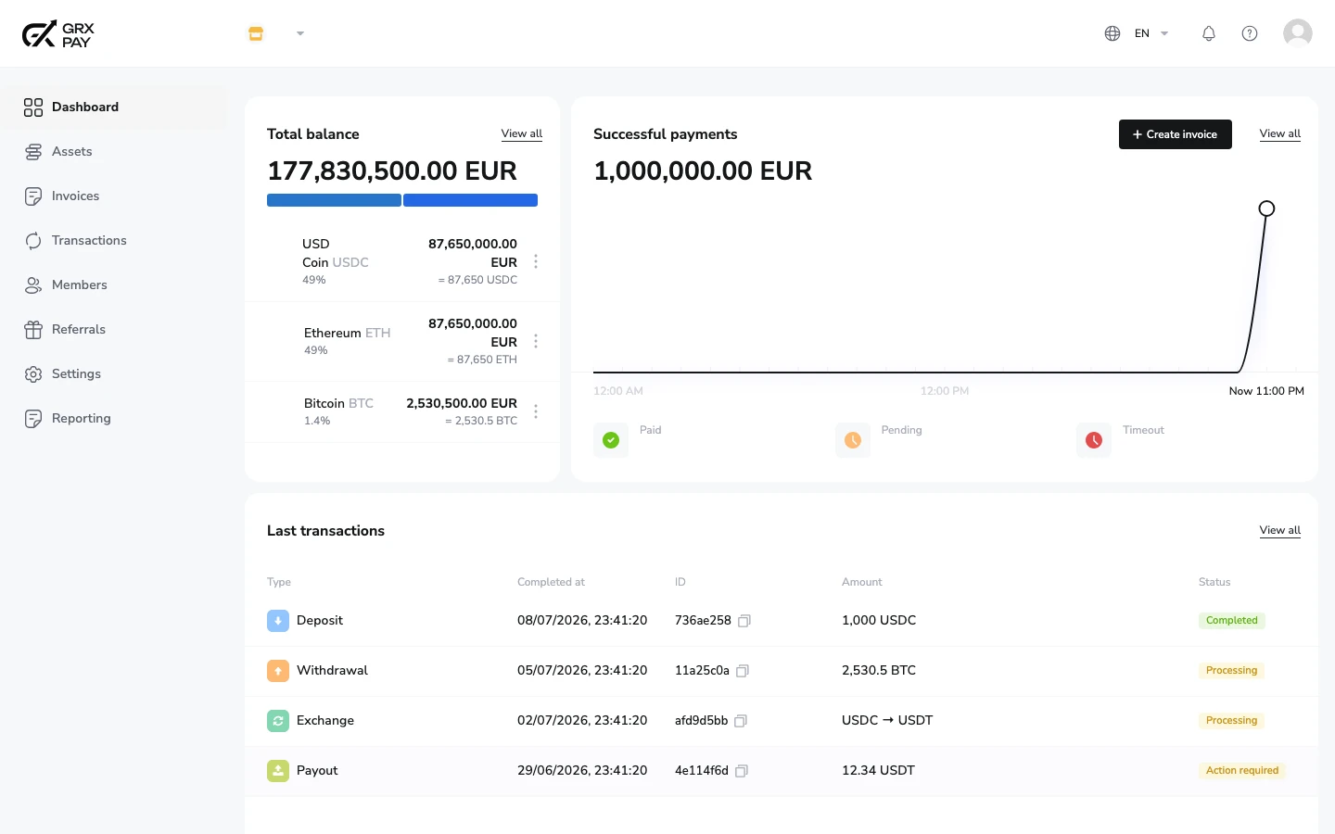Viewport: 1335px width, 834px height.
Task: Click the yellow merchant store icon
Action: pos(256,33)
